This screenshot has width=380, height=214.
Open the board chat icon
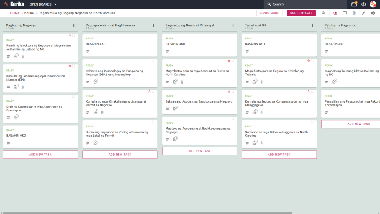click(x=344, y=13)
